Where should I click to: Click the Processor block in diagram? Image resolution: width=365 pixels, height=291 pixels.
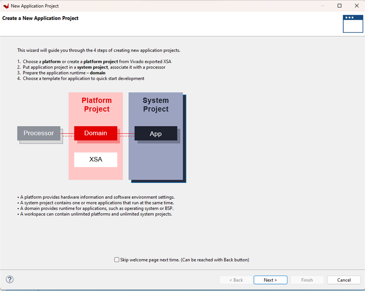pyautogui.click(x=39, y=133)
